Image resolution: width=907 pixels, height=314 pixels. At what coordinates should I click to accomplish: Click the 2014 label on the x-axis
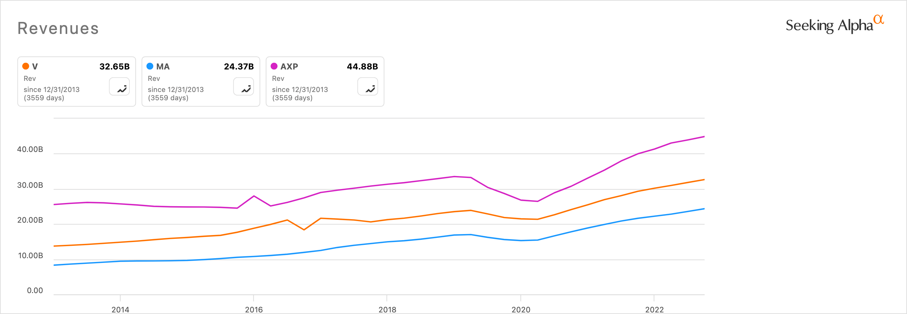[x=121, y=310]
